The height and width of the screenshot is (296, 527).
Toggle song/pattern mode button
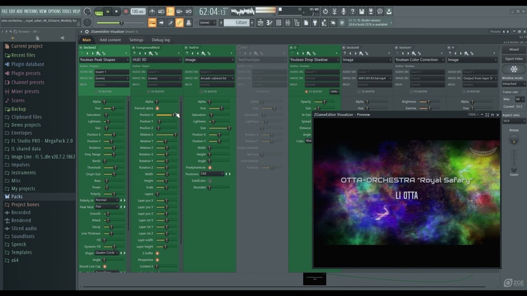point(99,12)
